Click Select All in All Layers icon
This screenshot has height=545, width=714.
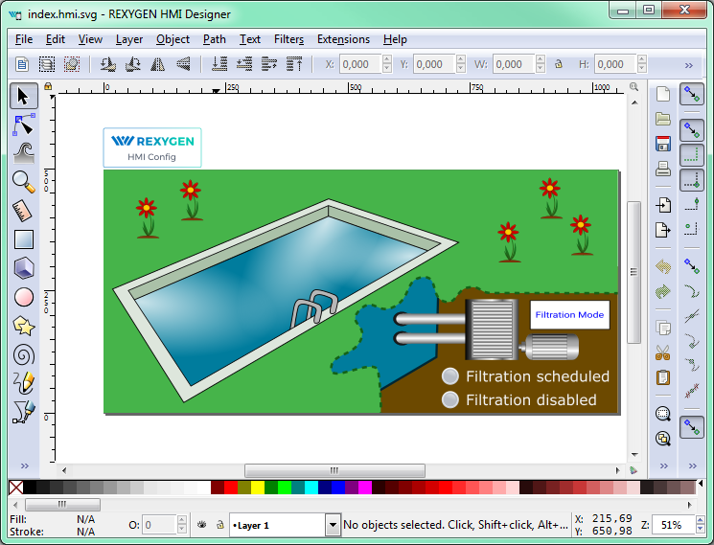pos(47,64)
